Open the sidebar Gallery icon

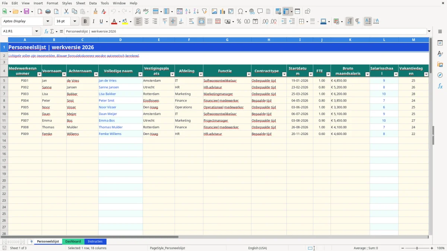pyautogui.click(x=440, y=64)
